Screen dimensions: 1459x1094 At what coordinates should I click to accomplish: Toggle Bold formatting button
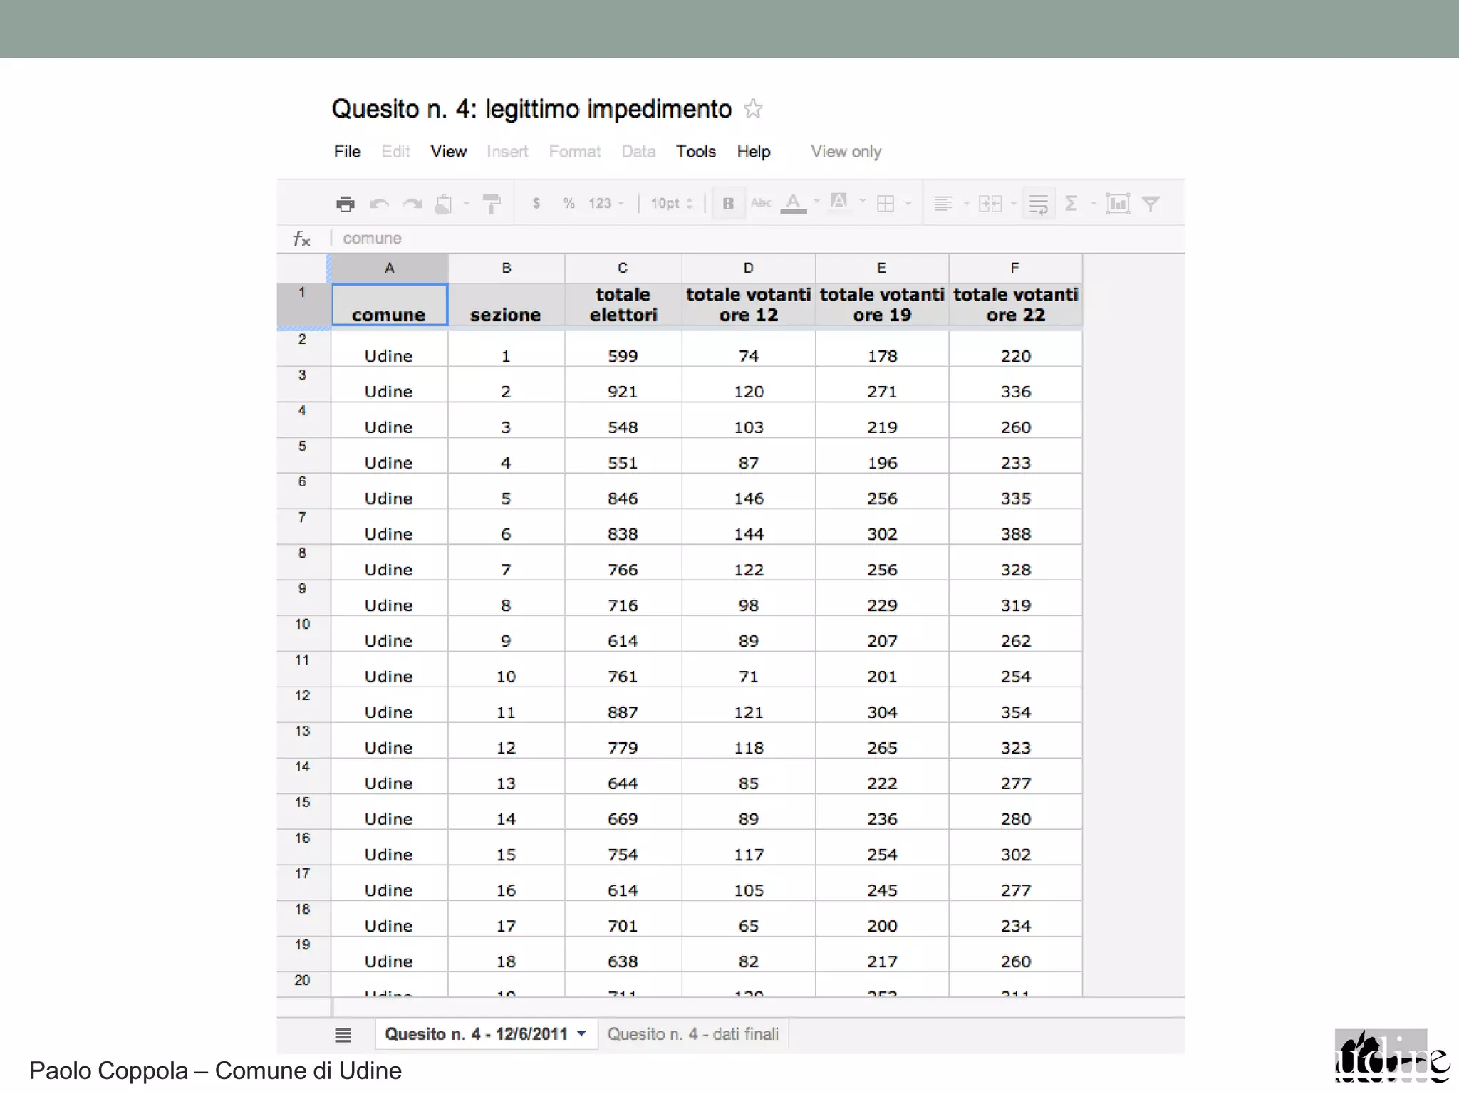pyautogui.click(x=728, y=204)
